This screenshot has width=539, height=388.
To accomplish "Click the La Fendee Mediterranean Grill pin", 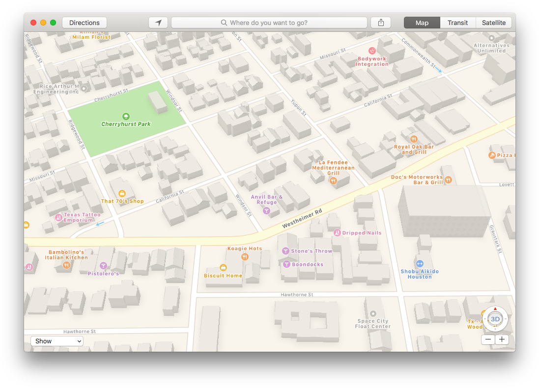I will tap(333, 181).
